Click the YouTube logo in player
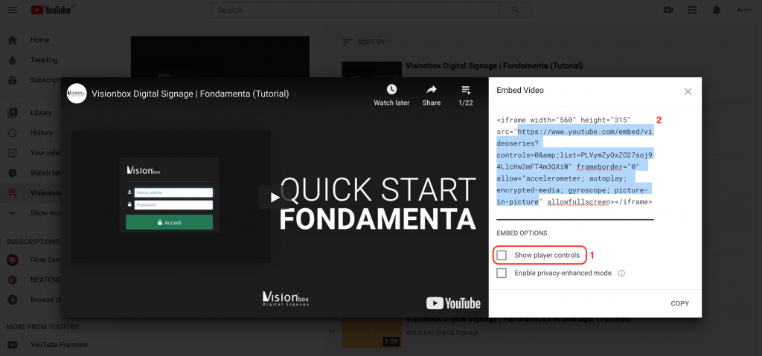This screenshot has width=762, height=356. coord(453,303)
